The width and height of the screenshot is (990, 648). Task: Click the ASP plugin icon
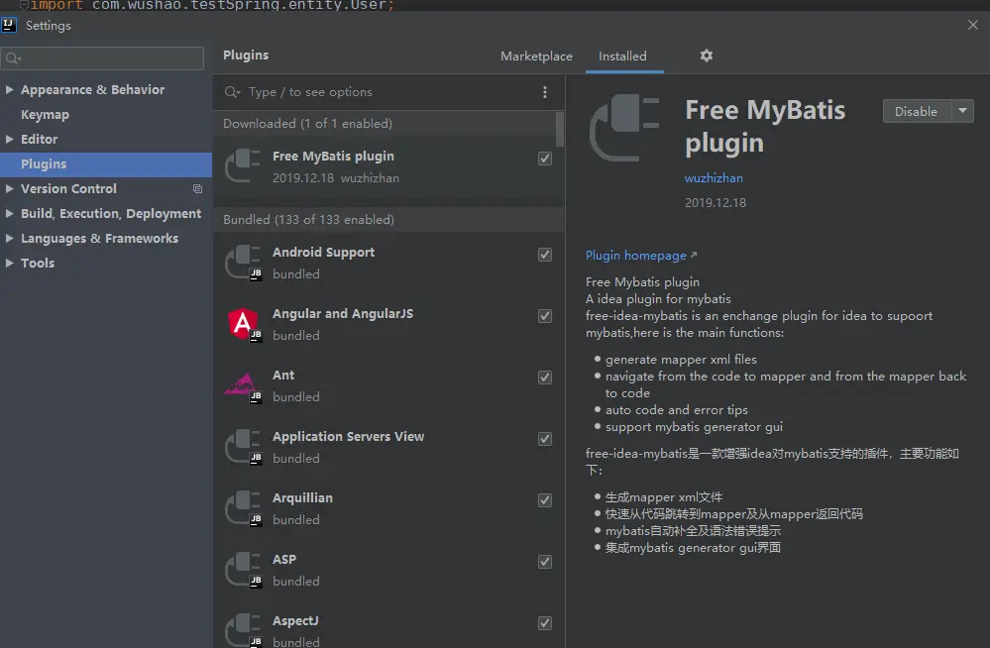[x=243, y=569]
